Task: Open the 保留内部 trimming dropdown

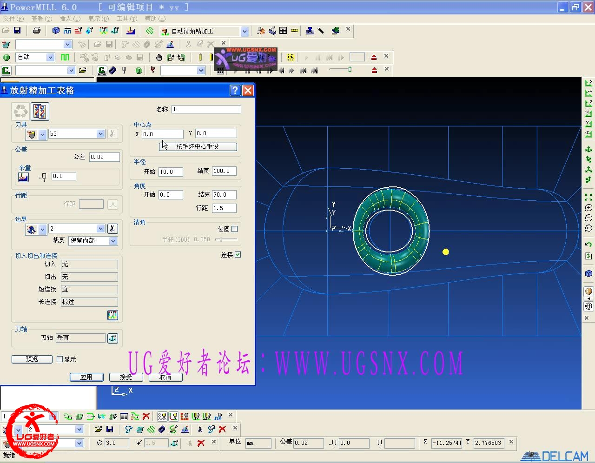Action: click(x=113, y=241)
